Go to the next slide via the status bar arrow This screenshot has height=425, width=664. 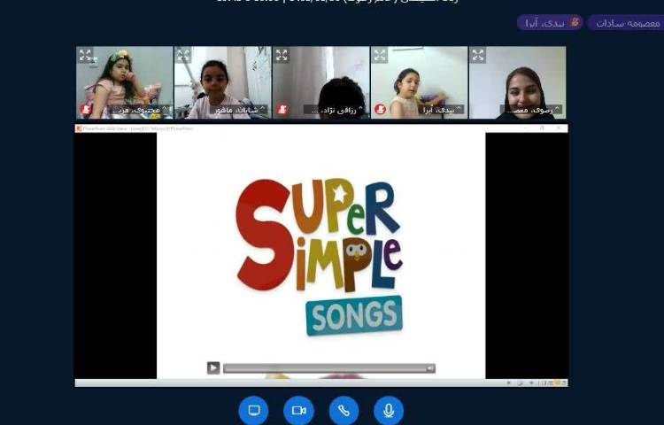[x=531, y=383]
